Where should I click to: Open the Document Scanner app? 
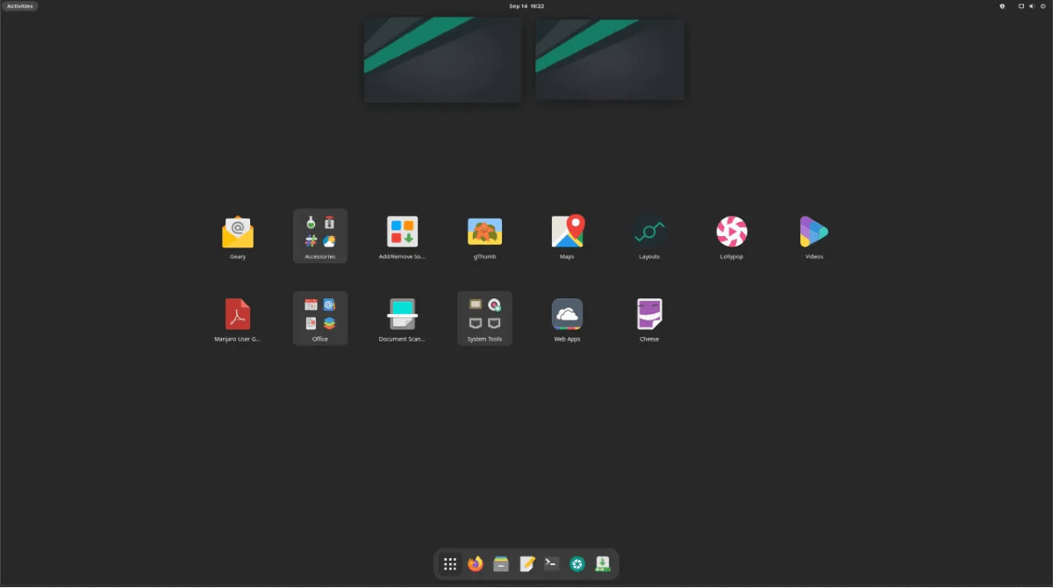pyautogui.click(x=402, y=314)
